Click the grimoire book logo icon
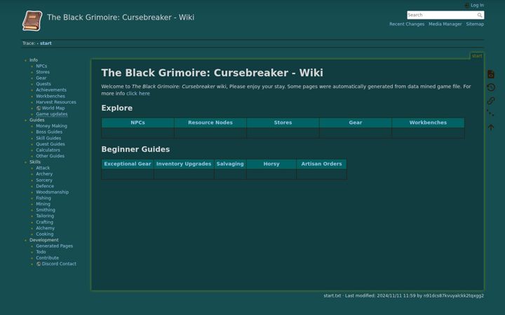505x315 pixels. [32, 21]
